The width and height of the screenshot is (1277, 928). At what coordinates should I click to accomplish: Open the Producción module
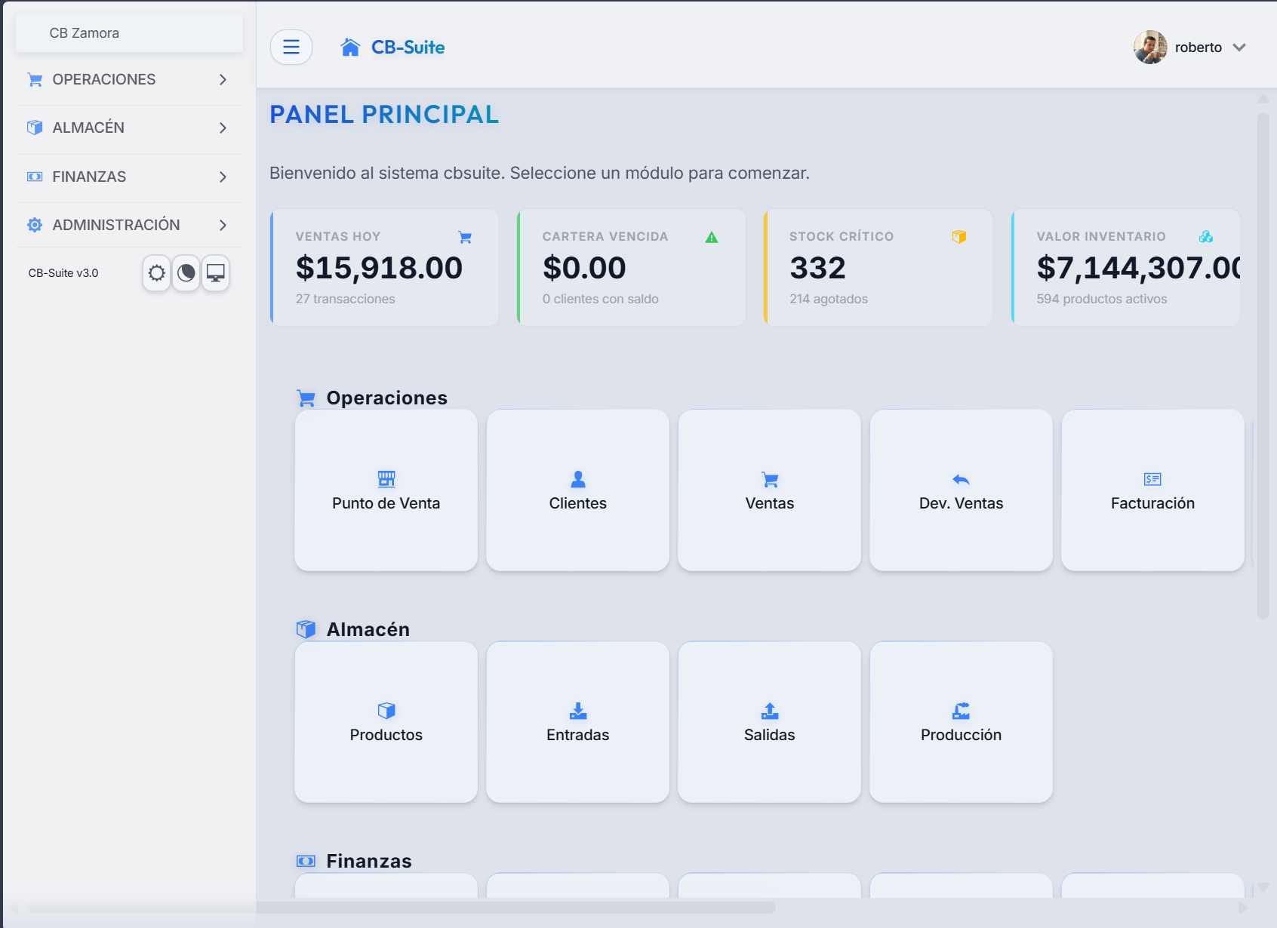click(962, 722)
